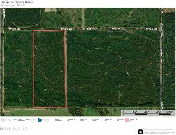Click the '600' scale bar label

158,112
